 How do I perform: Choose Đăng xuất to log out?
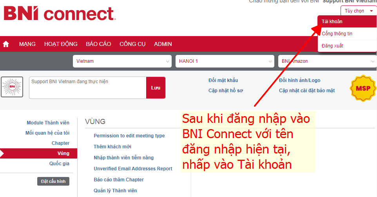tap(347, 46)
